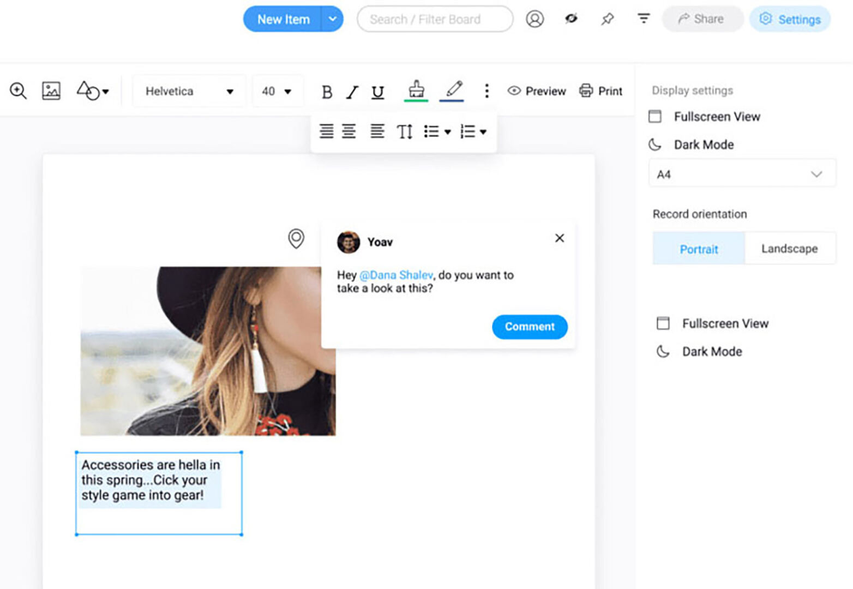Viewport: 853px width, 589px height.
Task: Click the zoom in magnifier icon
Action: point(18,91)
